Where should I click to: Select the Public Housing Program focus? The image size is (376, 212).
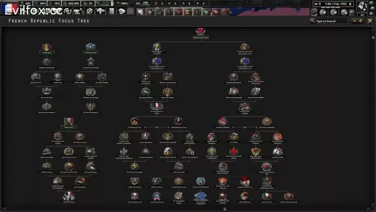pos(233,92)
